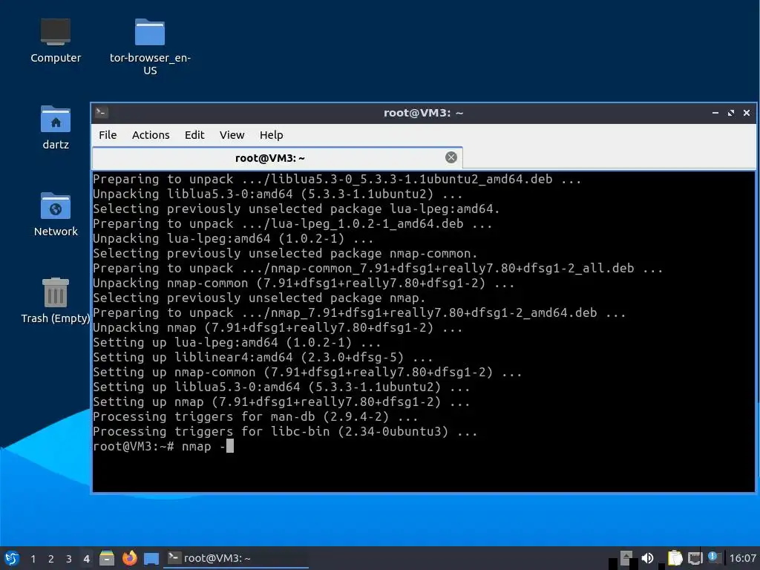Maximize the terminal window

(731, 113)
